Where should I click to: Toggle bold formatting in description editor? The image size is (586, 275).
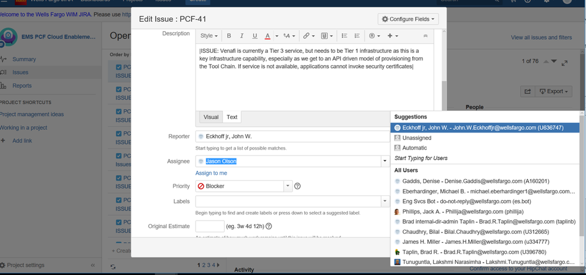click(229, 36)
